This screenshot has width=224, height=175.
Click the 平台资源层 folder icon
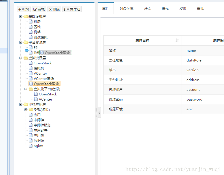click(26, 42)
